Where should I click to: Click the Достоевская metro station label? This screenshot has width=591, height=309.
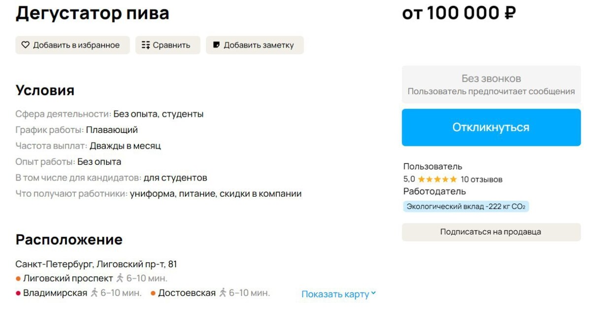coord(187,293)
